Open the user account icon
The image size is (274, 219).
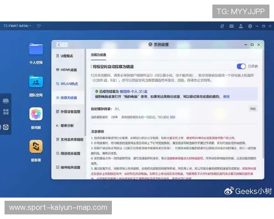click(x=241, y=26)
